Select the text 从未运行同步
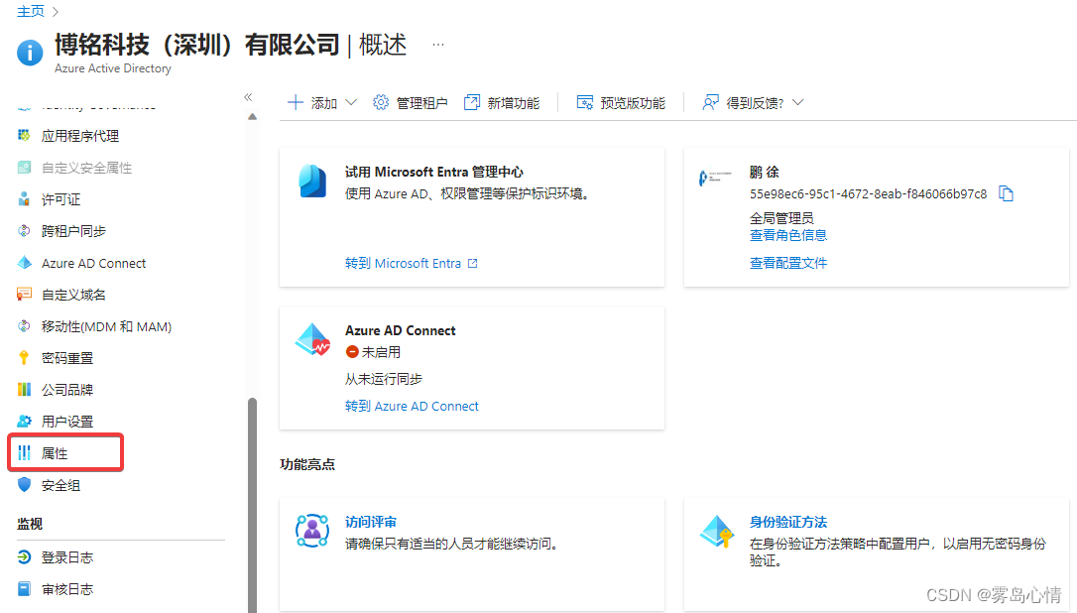1077x613 pixels. pyautogui.click(x=383, y=379)
